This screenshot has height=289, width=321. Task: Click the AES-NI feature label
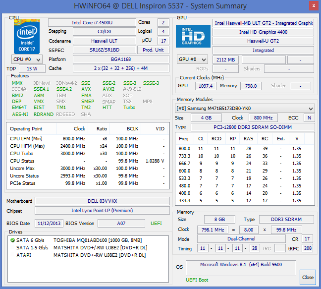pos(20,115)
